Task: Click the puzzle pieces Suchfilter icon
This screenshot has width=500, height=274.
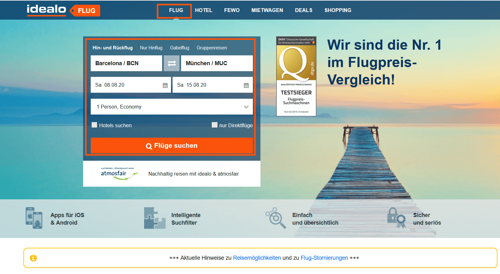Action: (155, 218)
